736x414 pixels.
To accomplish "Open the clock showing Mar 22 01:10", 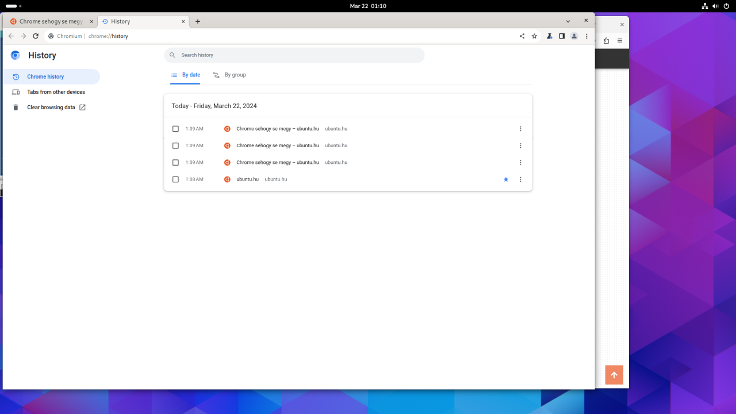I will click(x=368, y=6).
